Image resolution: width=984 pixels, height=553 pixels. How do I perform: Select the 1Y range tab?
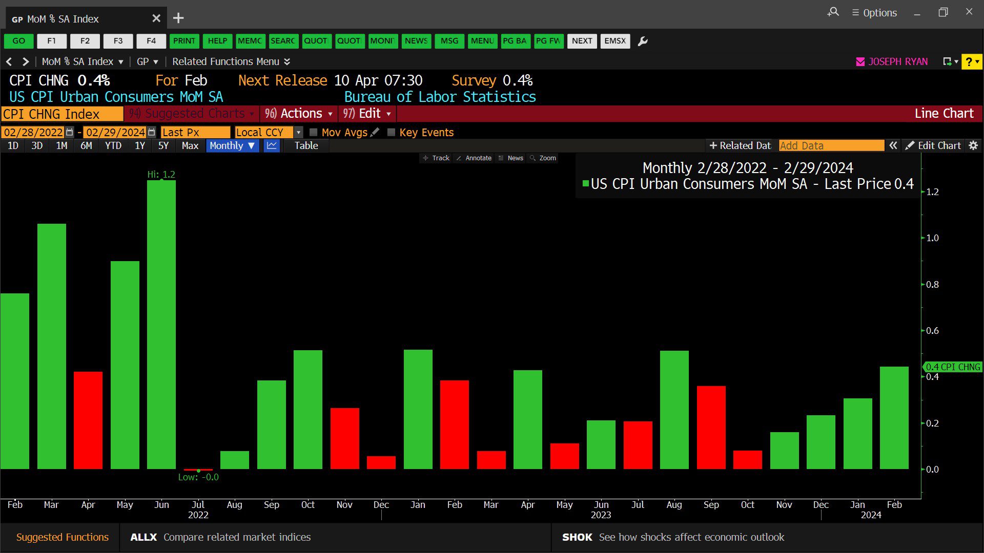tap(140, 146)
